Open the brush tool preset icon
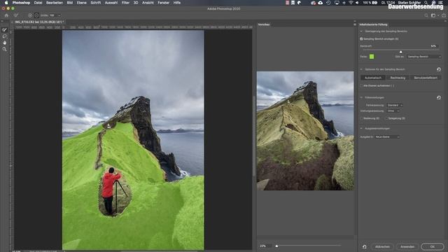The height and width of the screenshot is (252, 448). point(16,15)
